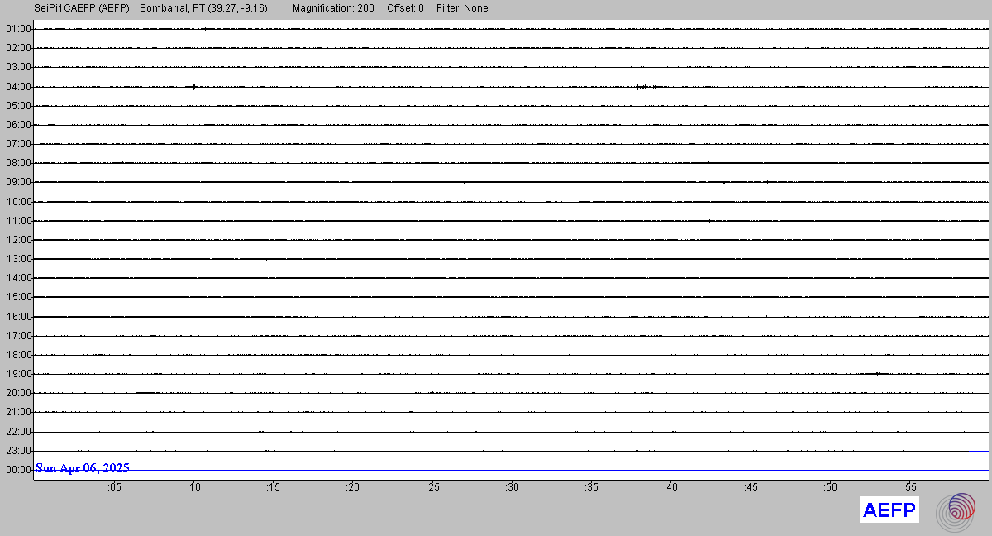The width and height of the screenshot is (992, 536).
Task: Select the 01:00 hour label
Action: click(18, 29)
